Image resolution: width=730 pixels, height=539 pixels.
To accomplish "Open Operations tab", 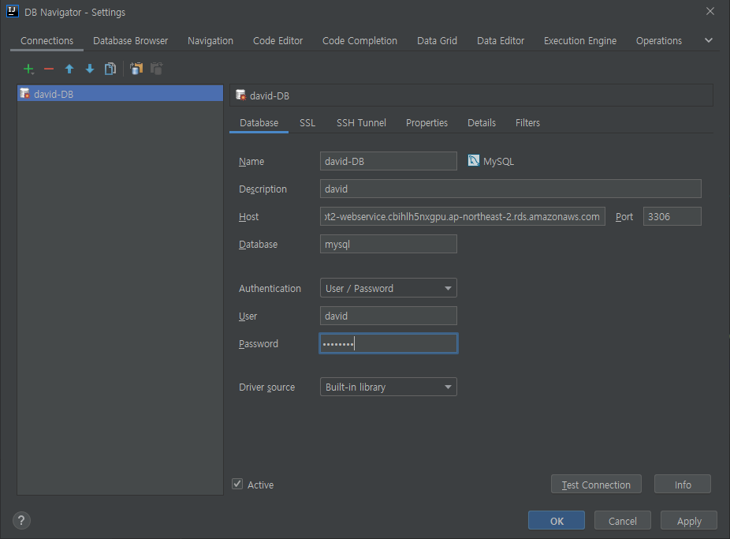I will click(x=659, y=40).
